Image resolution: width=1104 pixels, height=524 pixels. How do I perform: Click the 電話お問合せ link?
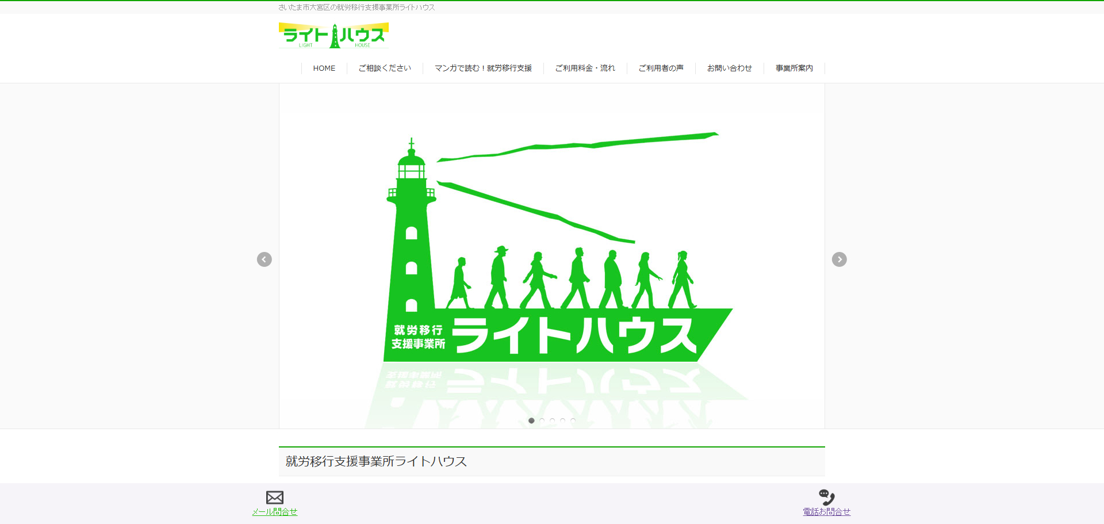[x=826, y=511]
